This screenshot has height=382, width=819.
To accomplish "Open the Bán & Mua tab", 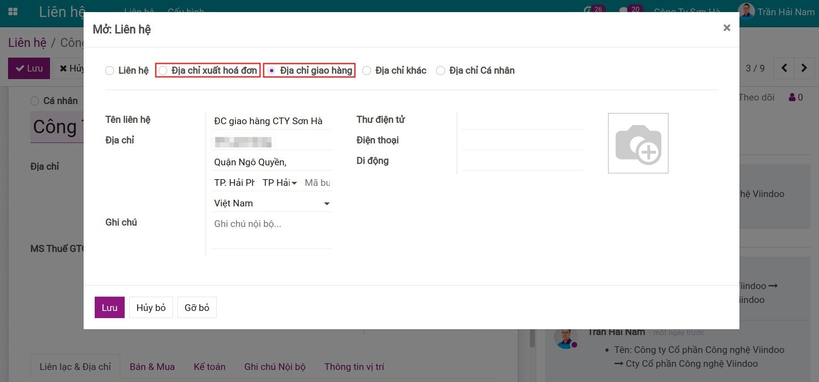I will click(x=152, y=367).
